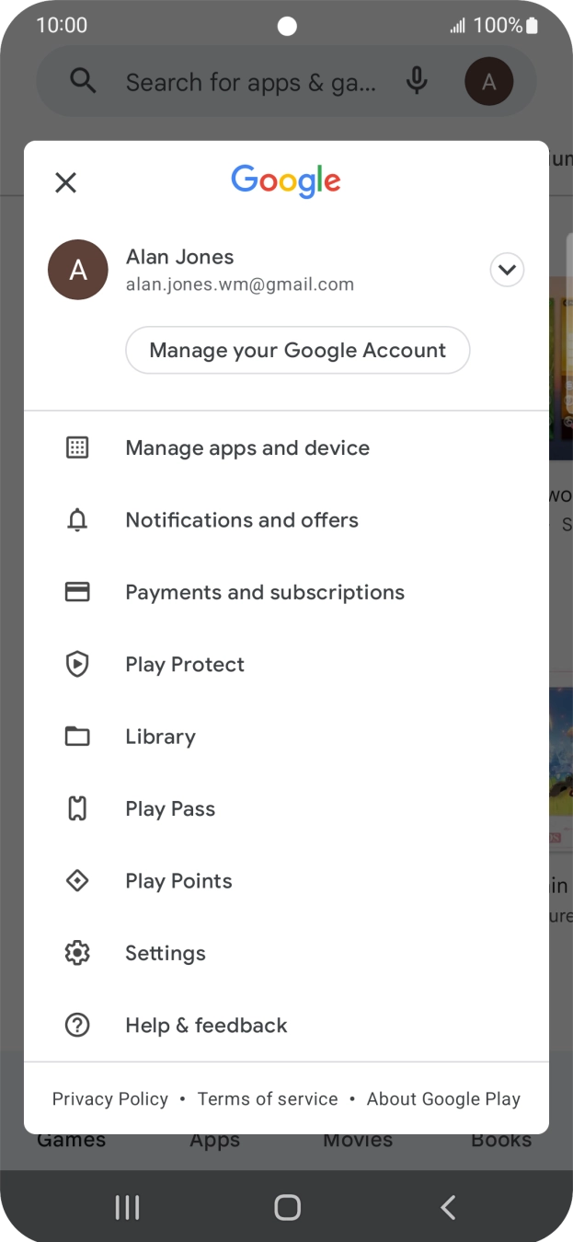Open the Terms of service link
The image size is (573, 1242).
tap(268, 1098)
